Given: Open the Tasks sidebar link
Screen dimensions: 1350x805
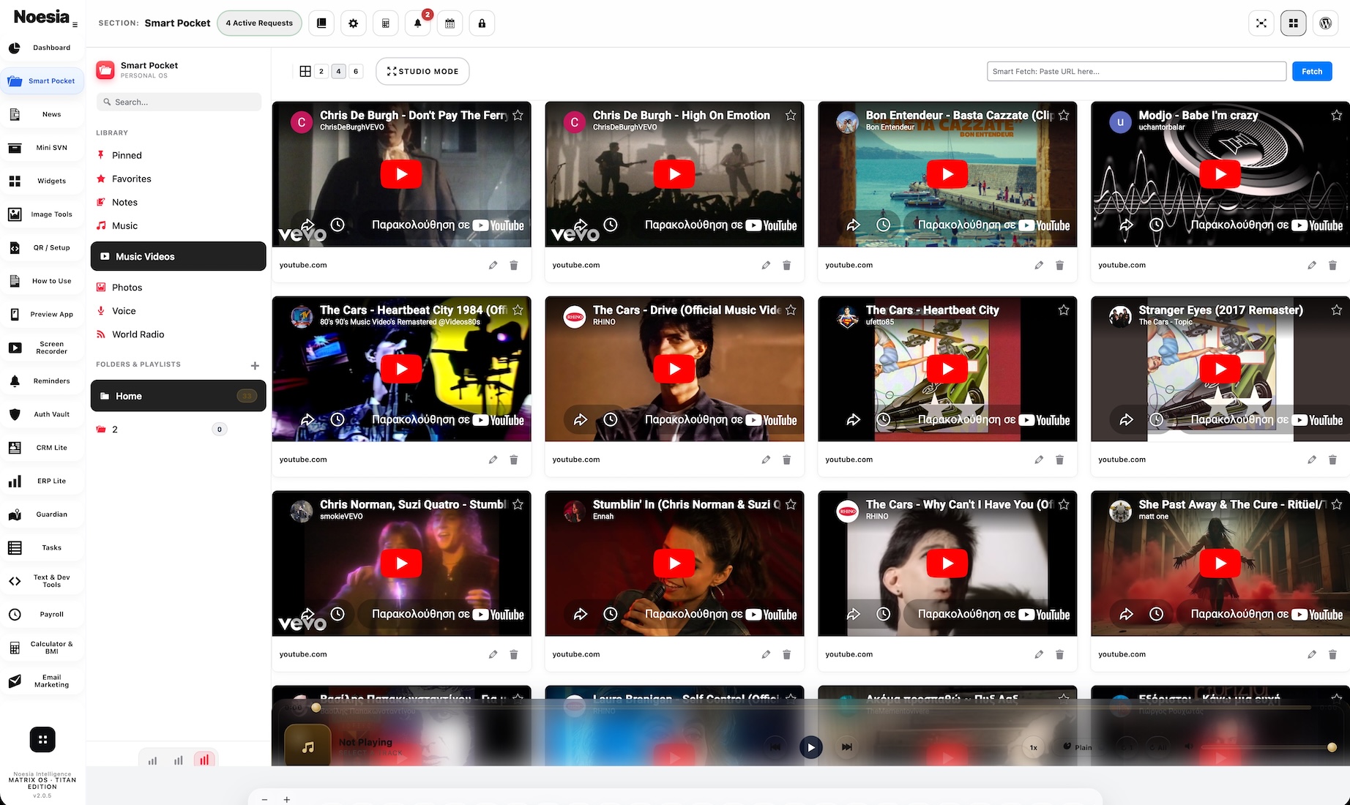Looking at the screenshot, I should pos(42,547).
